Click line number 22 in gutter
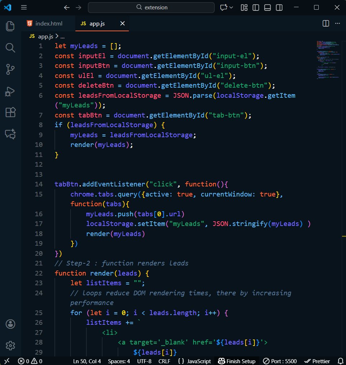This screenshot has height=365, width=346. (39, 273)
